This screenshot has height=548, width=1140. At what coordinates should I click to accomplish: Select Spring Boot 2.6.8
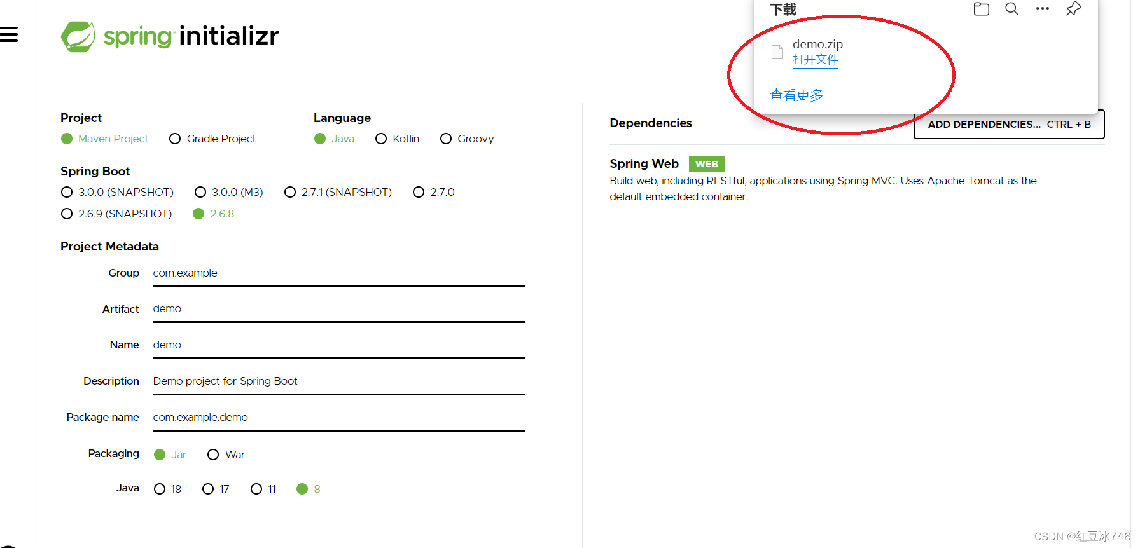214,214
